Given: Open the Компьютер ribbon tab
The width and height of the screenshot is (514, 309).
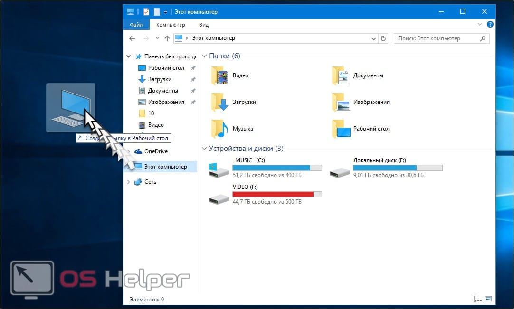Looking at the screenshot, I should pos(171,25).
